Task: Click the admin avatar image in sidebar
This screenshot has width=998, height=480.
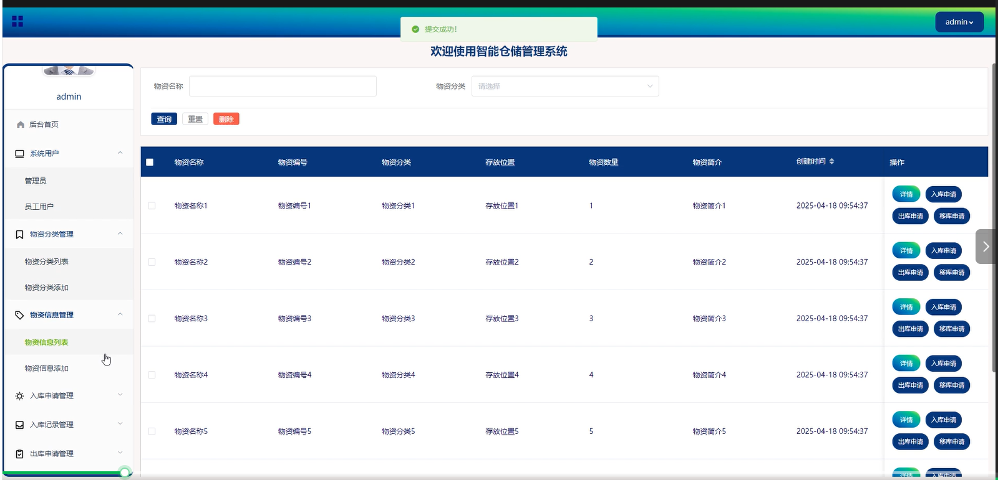Action: tap(69, 70)
